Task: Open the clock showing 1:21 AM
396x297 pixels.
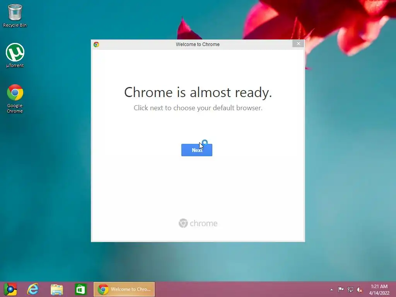Action: [x=379, y=289]
